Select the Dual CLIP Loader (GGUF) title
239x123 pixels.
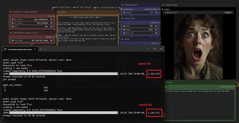pos(25,12)
